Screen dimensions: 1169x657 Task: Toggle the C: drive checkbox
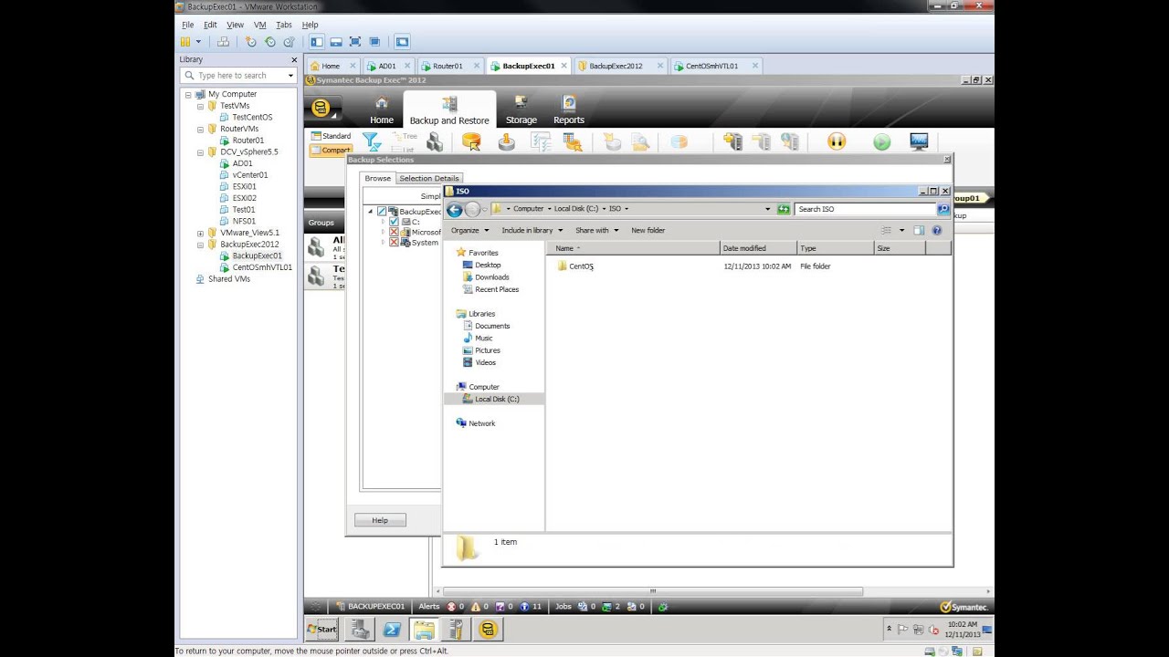394,222
